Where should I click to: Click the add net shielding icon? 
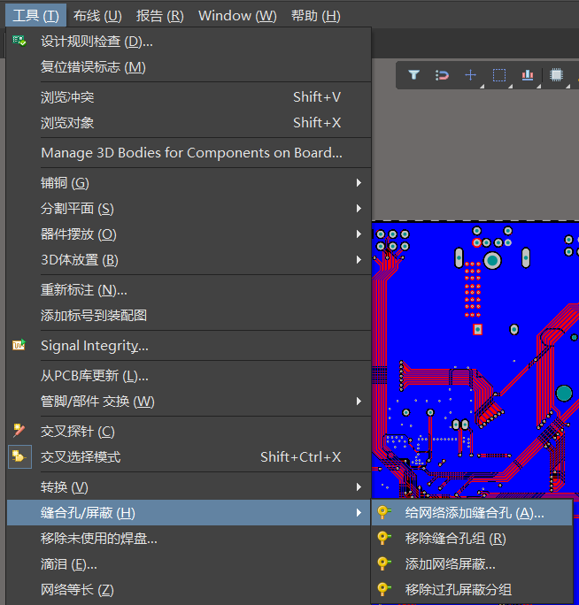point(384,563)
